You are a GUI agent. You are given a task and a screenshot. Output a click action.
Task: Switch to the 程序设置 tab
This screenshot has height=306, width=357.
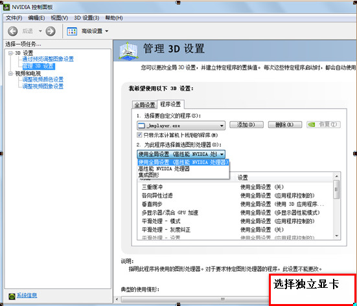coord(170,104)
